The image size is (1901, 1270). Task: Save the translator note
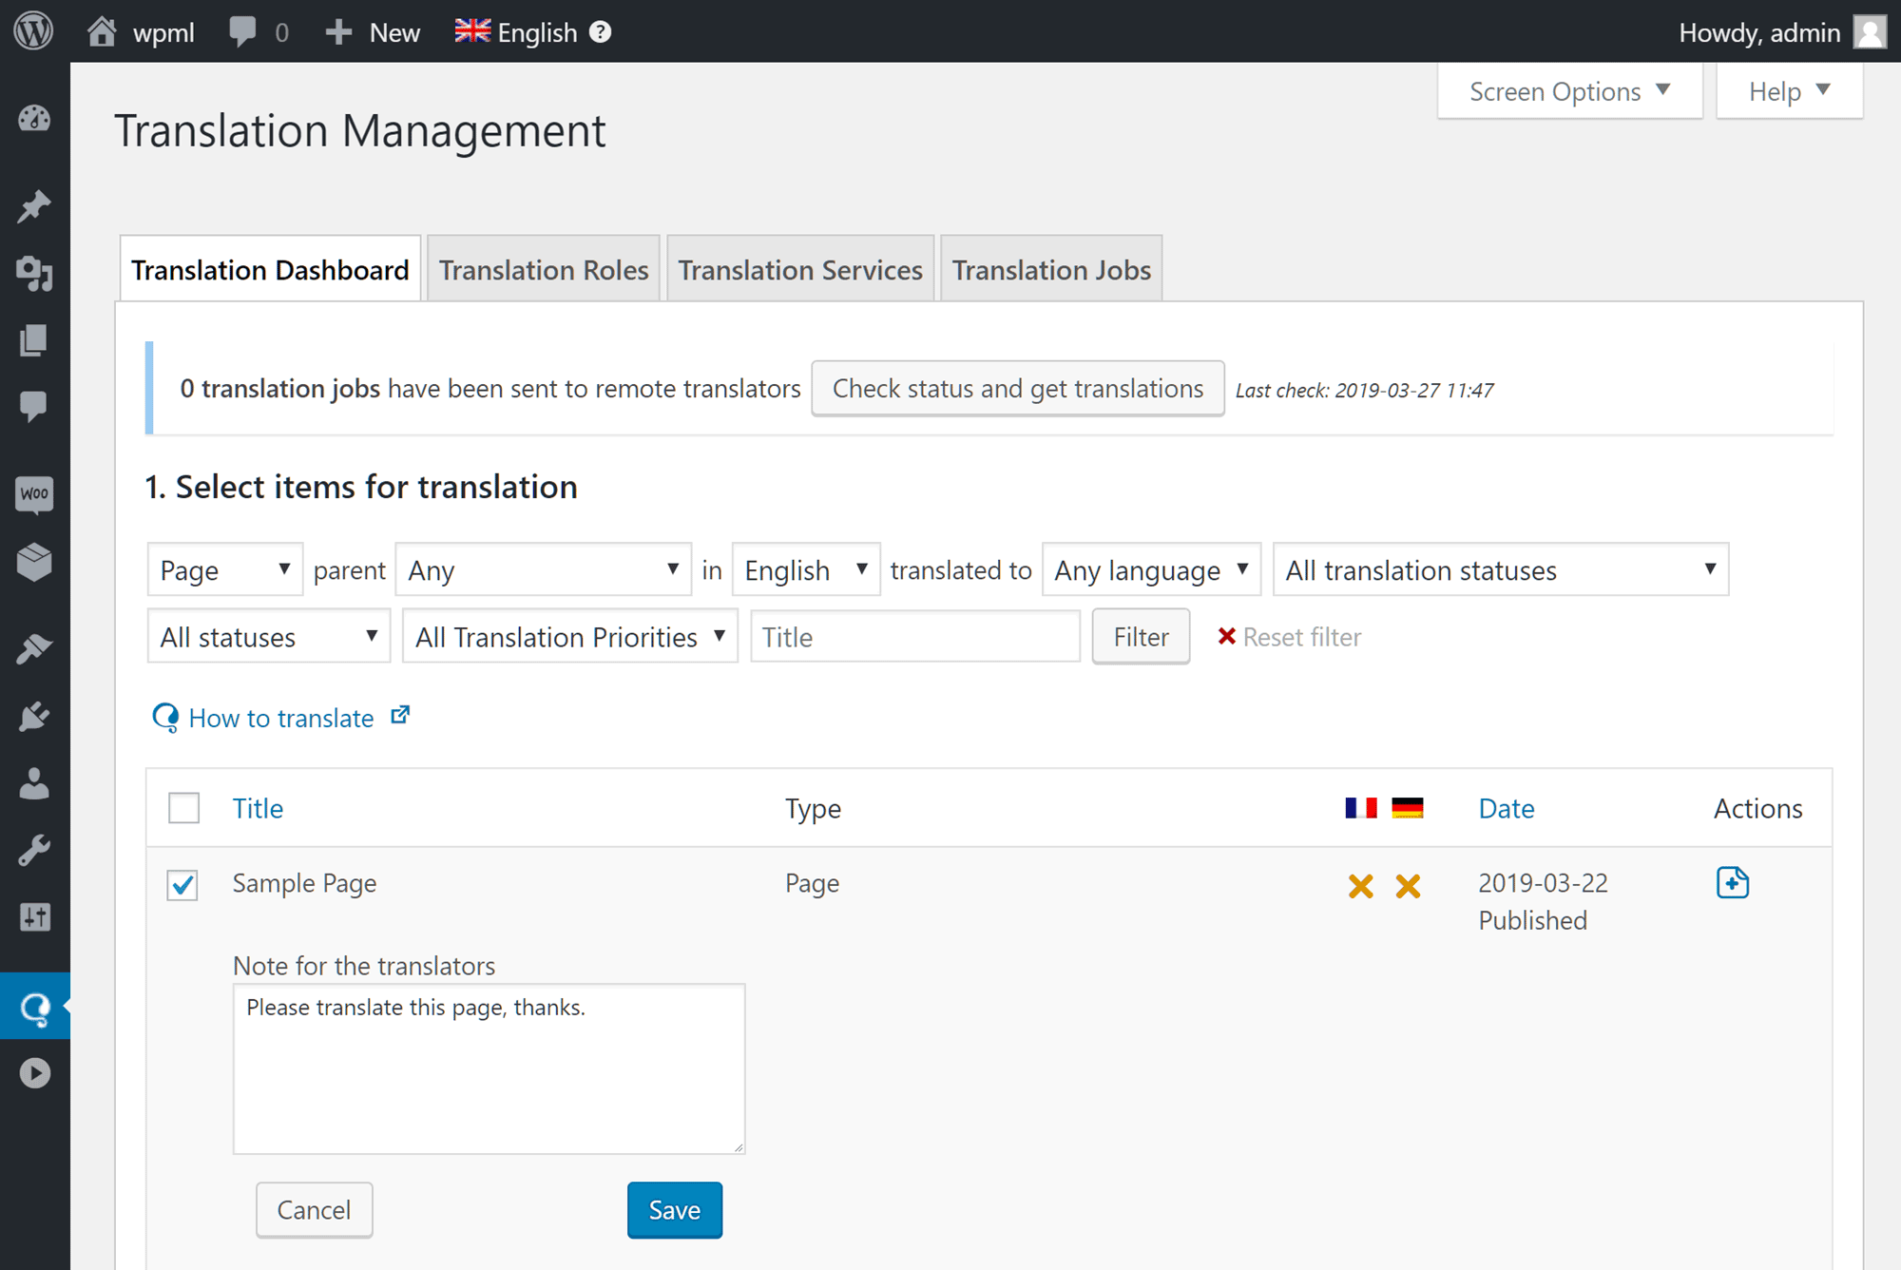tap(674, 1209)
